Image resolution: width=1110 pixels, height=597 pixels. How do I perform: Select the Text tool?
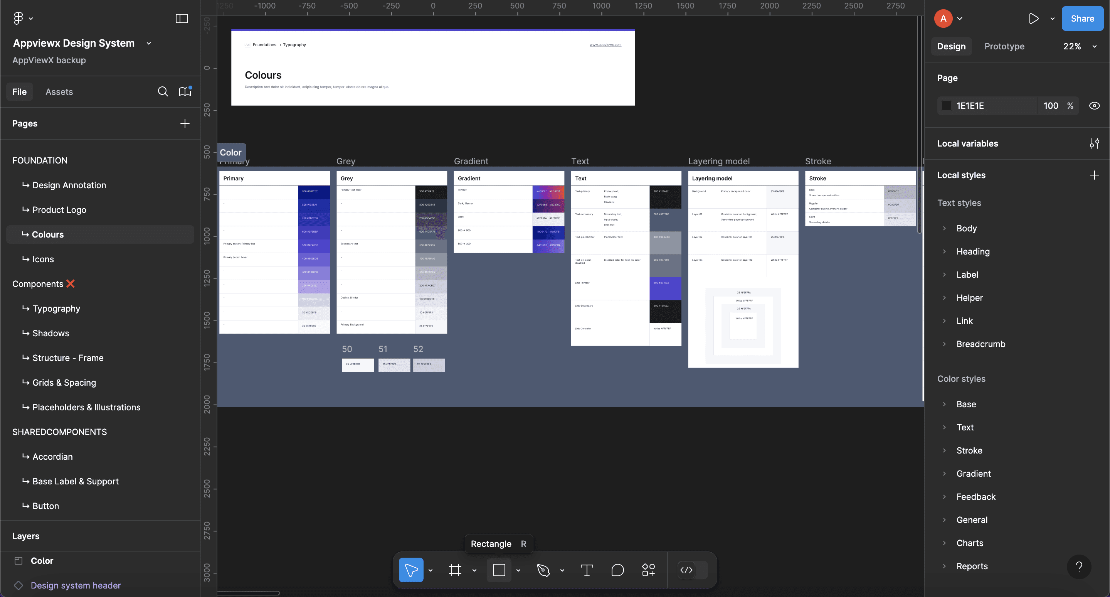pos(587,570)
